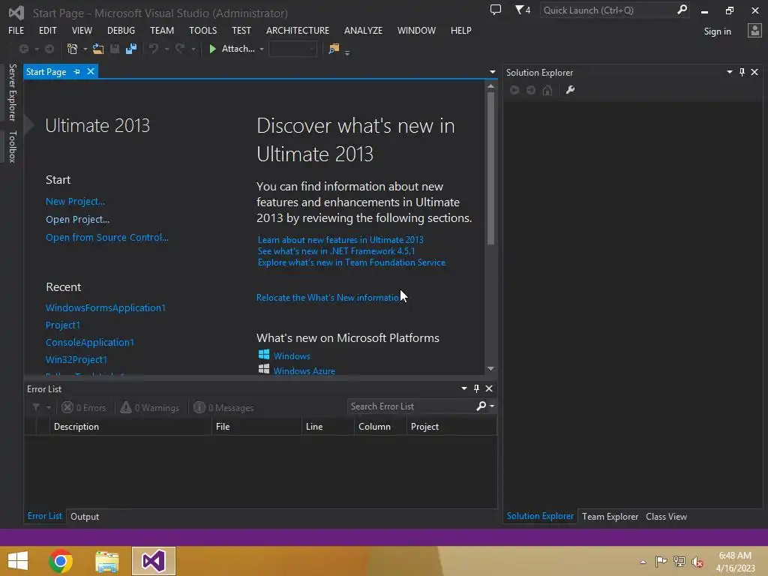Viewport: 768px width, 576px height.
Task: Click the account picture icon beside Sign in
Action: [754, 31]
